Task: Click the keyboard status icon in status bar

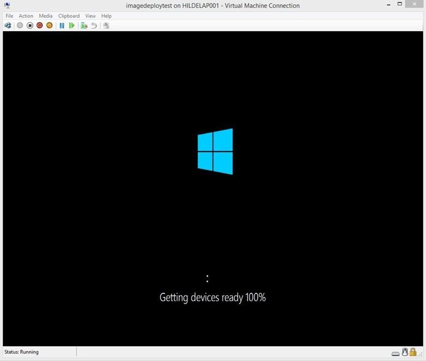Action: point(395,353)
